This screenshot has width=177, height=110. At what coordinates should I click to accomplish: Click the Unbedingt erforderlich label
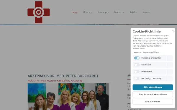pyautogui.click(x=151, y=58)
